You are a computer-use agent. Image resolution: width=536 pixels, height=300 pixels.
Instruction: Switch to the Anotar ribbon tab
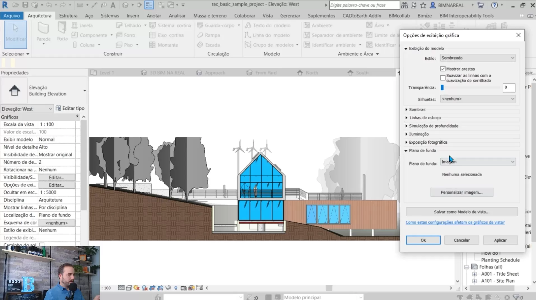tap(154, 16)
